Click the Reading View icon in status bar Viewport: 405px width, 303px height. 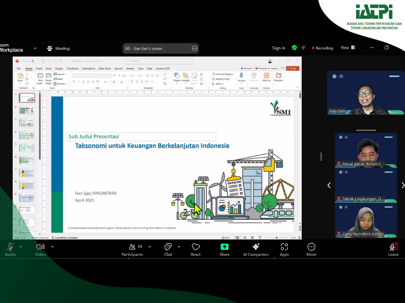[x=252, y=238]
